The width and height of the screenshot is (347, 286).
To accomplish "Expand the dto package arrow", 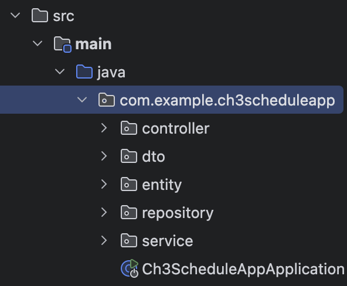I will [104, 156].
